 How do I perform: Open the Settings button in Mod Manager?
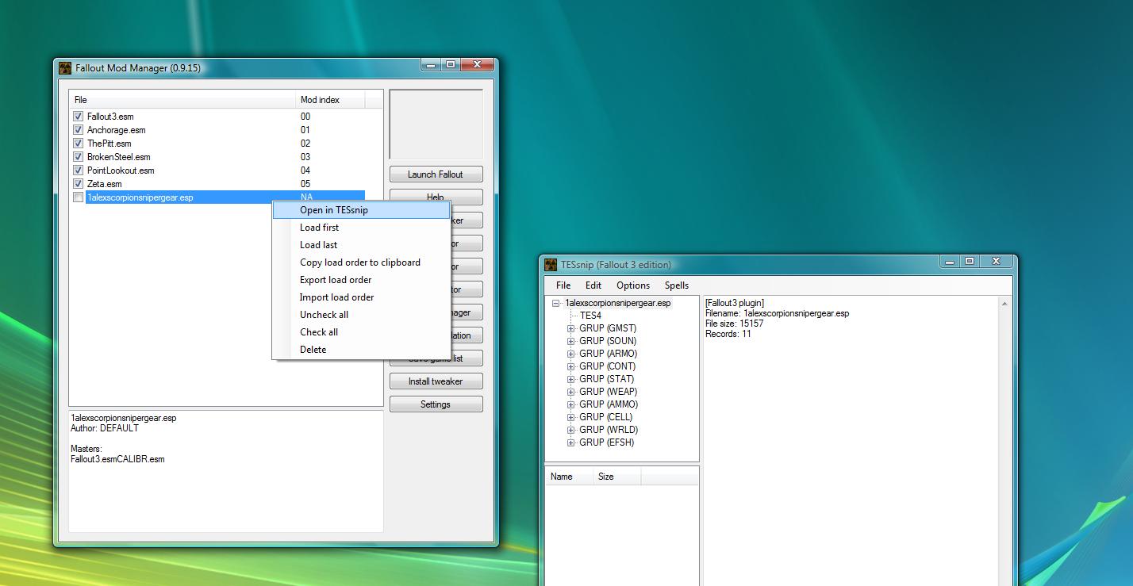click(x=436, y=404)
